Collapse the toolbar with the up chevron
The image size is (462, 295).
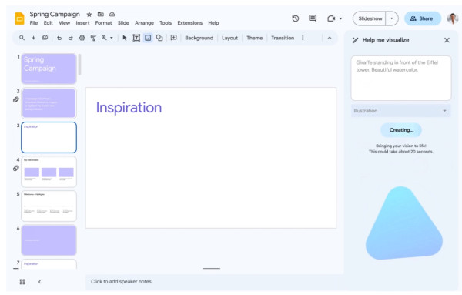330,38
